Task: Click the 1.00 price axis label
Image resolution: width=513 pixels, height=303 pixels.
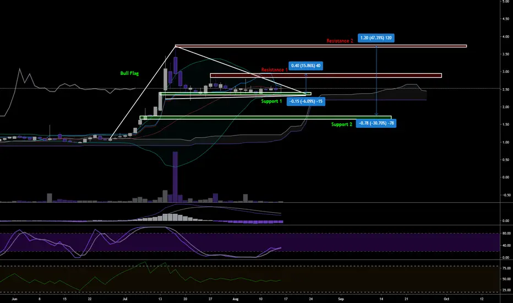Action: point(506,142)
